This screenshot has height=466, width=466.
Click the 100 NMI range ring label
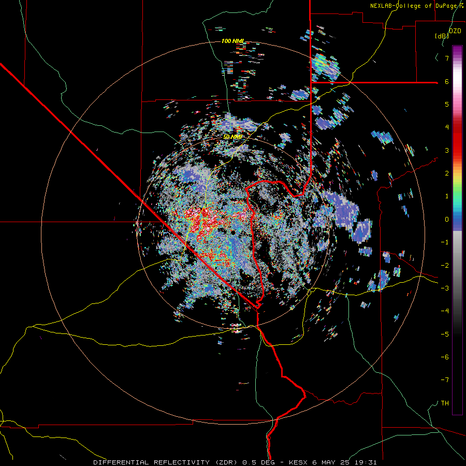232,41
